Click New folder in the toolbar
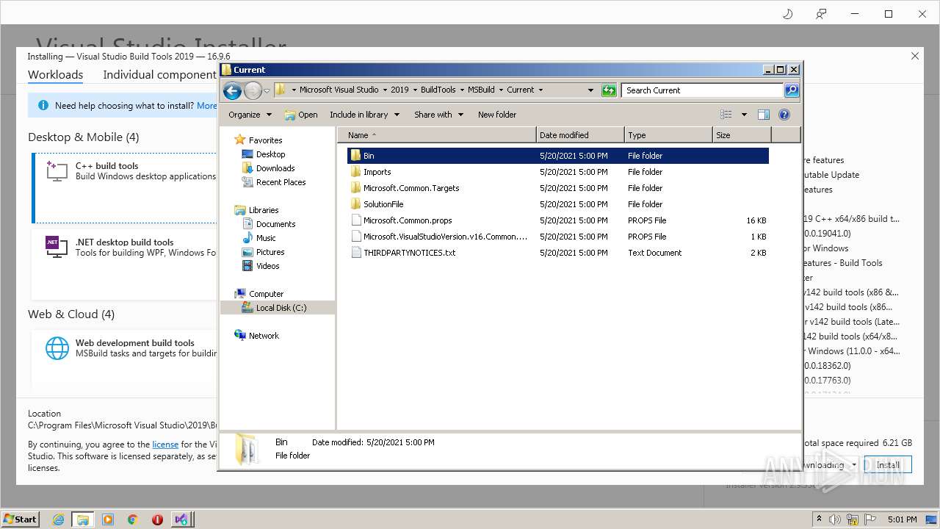The width and height of the screenshot is (940, 529). [x=497, y=115]
